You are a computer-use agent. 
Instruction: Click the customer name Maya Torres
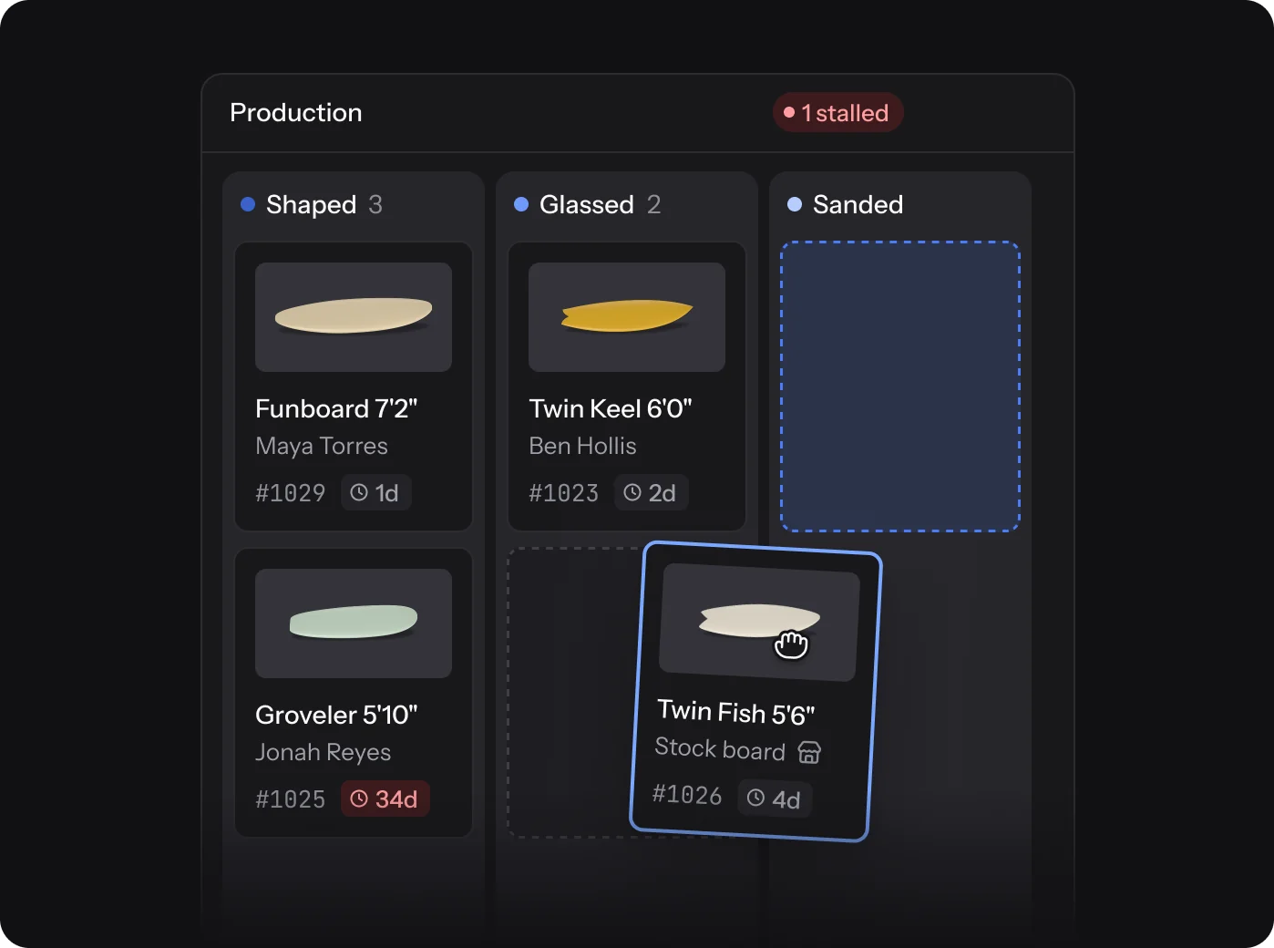[x=322, y=446]
